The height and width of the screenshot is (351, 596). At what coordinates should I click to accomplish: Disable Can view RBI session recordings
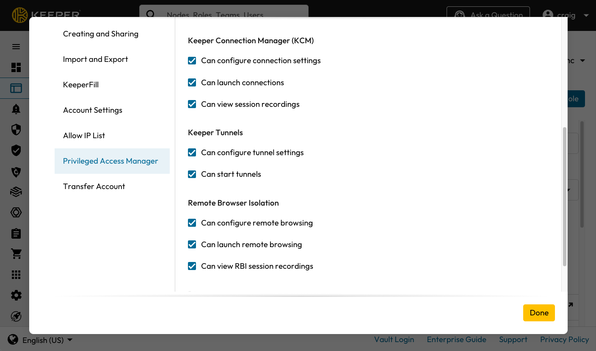click(192, 266)
